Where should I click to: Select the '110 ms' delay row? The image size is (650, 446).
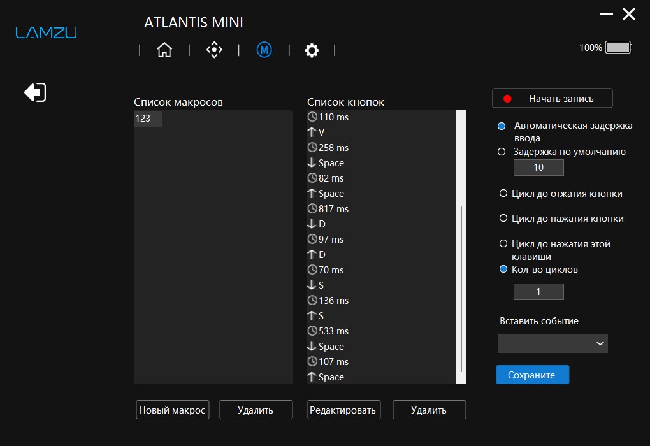click(381, 117)
